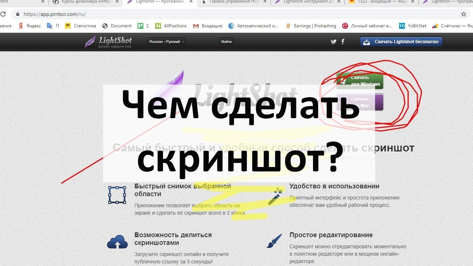Click the selection-area square feature icon
Viewport: 473px width, 266px height.
[117, 195]
